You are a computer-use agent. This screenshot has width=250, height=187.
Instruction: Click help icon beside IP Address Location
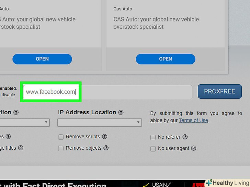click(x=121, y=112)
